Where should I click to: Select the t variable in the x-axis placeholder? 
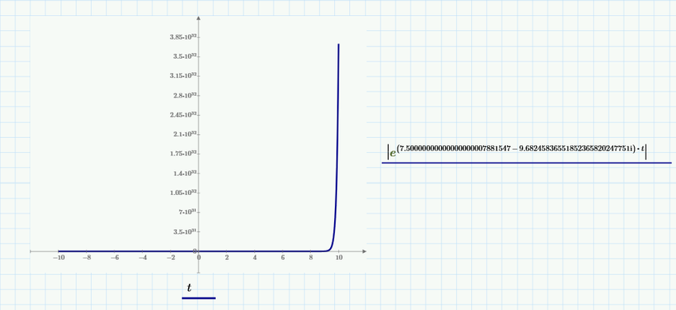tap(190, 288)
